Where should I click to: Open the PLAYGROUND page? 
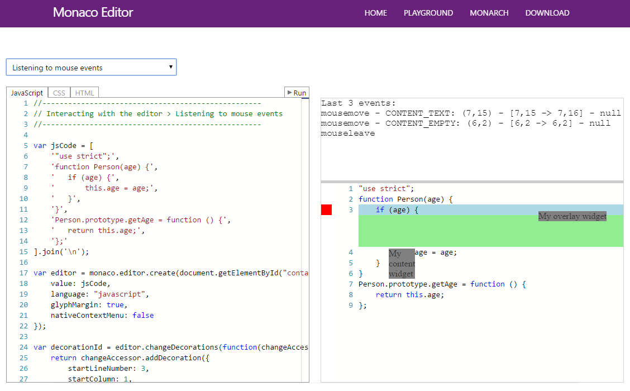pos(428,13)
